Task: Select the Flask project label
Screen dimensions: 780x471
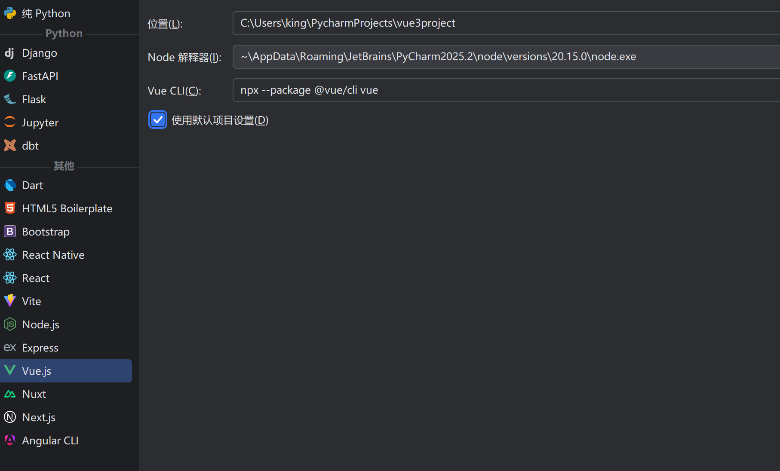Action: (34, 99)
